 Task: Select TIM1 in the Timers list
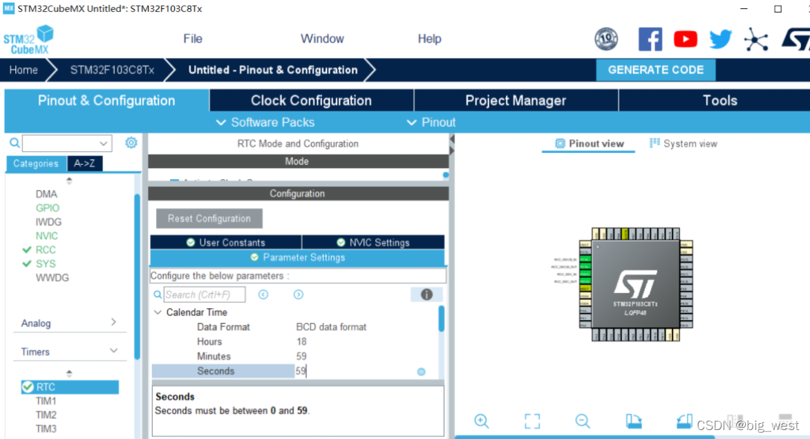point(46,401)
